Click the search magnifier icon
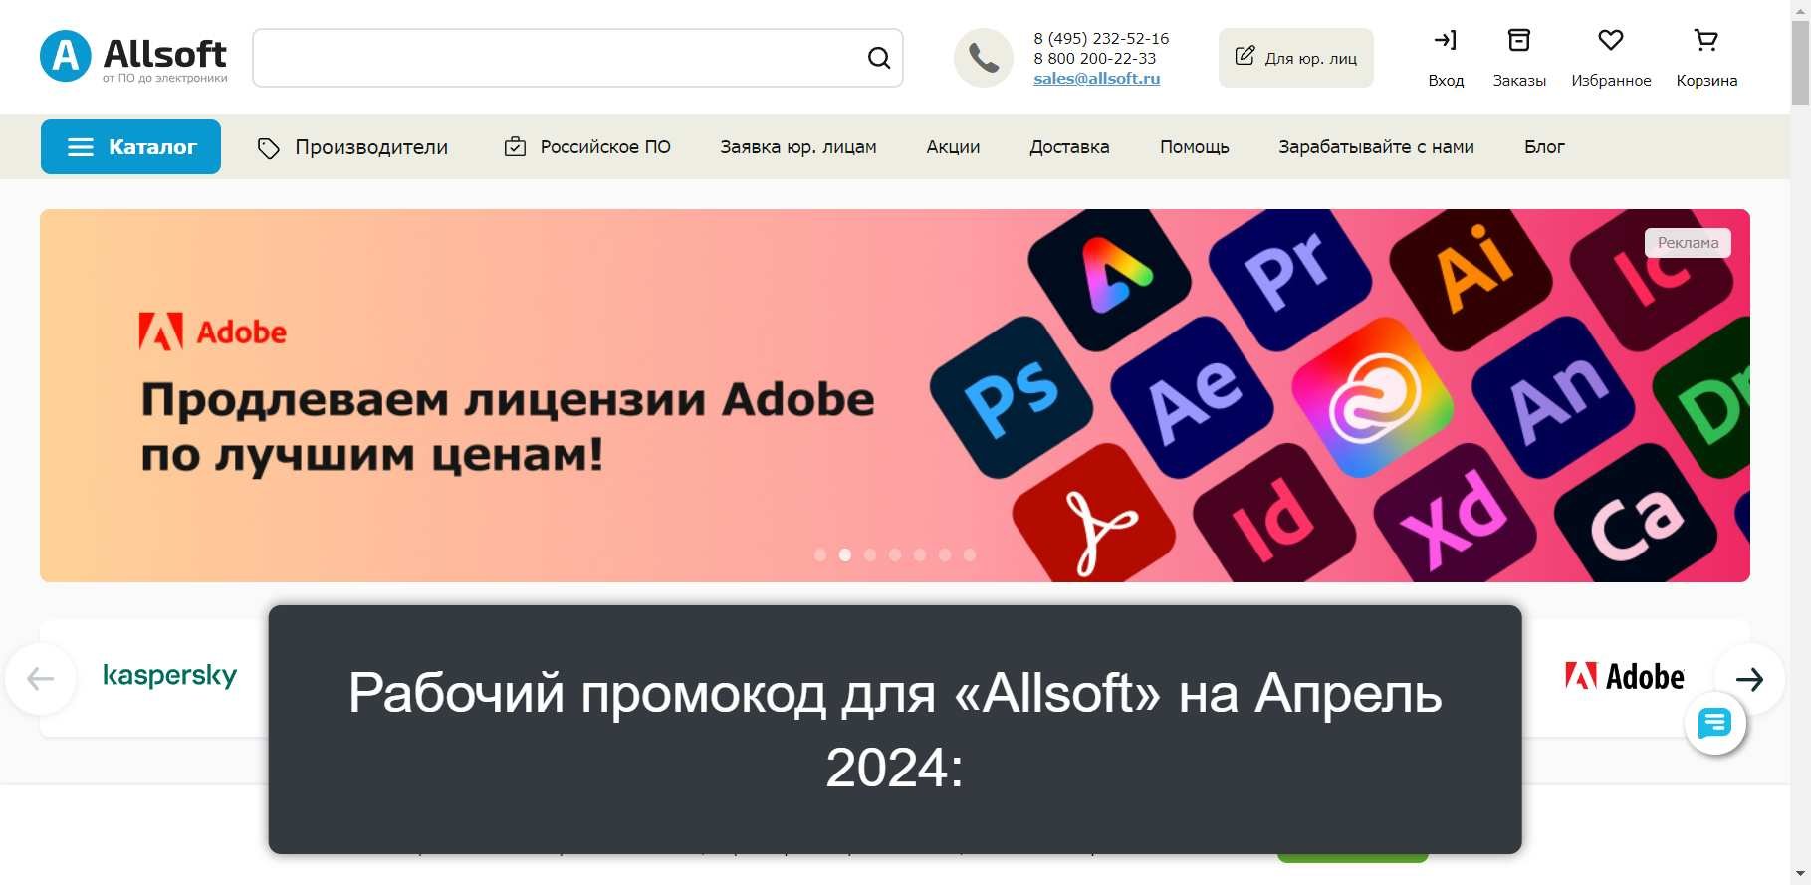Image resolution: width=1811 pixels, height=885 pixels. (878, 58)
